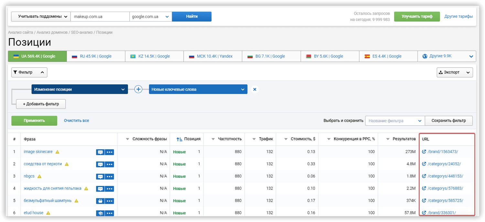Open the 'Изменение позиции' filter dropdown
Screen dimensions: 485x222
[80, 89]
